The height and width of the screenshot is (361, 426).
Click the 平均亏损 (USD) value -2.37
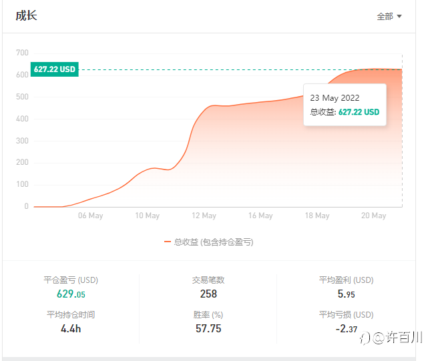tap(346, 328)
